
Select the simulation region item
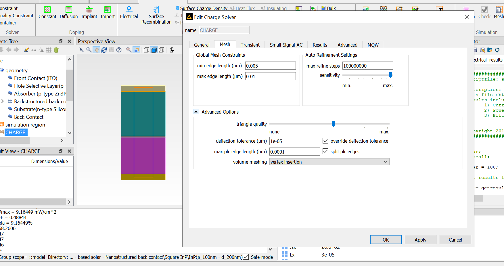tap(25, 125)
